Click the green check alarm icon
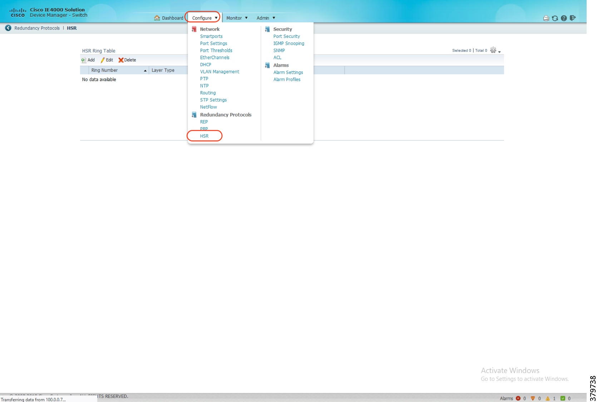The width and height of the screenshot is (597, 402). (x=563, y=398)
